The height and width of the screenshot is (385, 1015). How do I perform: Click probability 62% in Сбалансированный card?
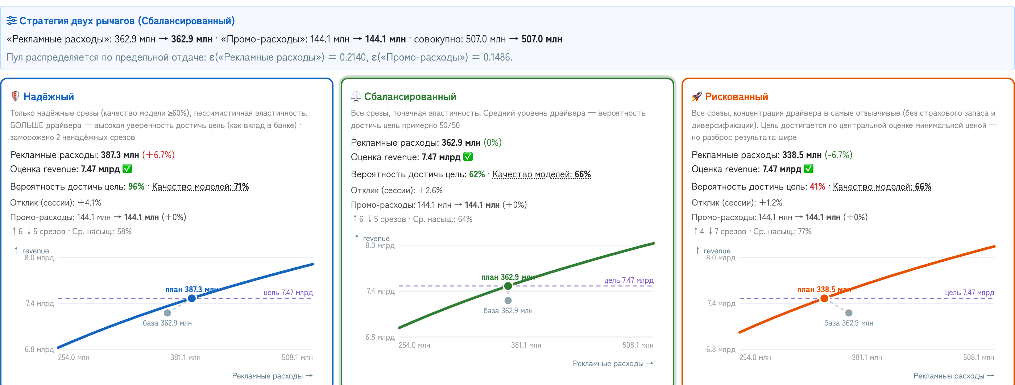point(477,174)
